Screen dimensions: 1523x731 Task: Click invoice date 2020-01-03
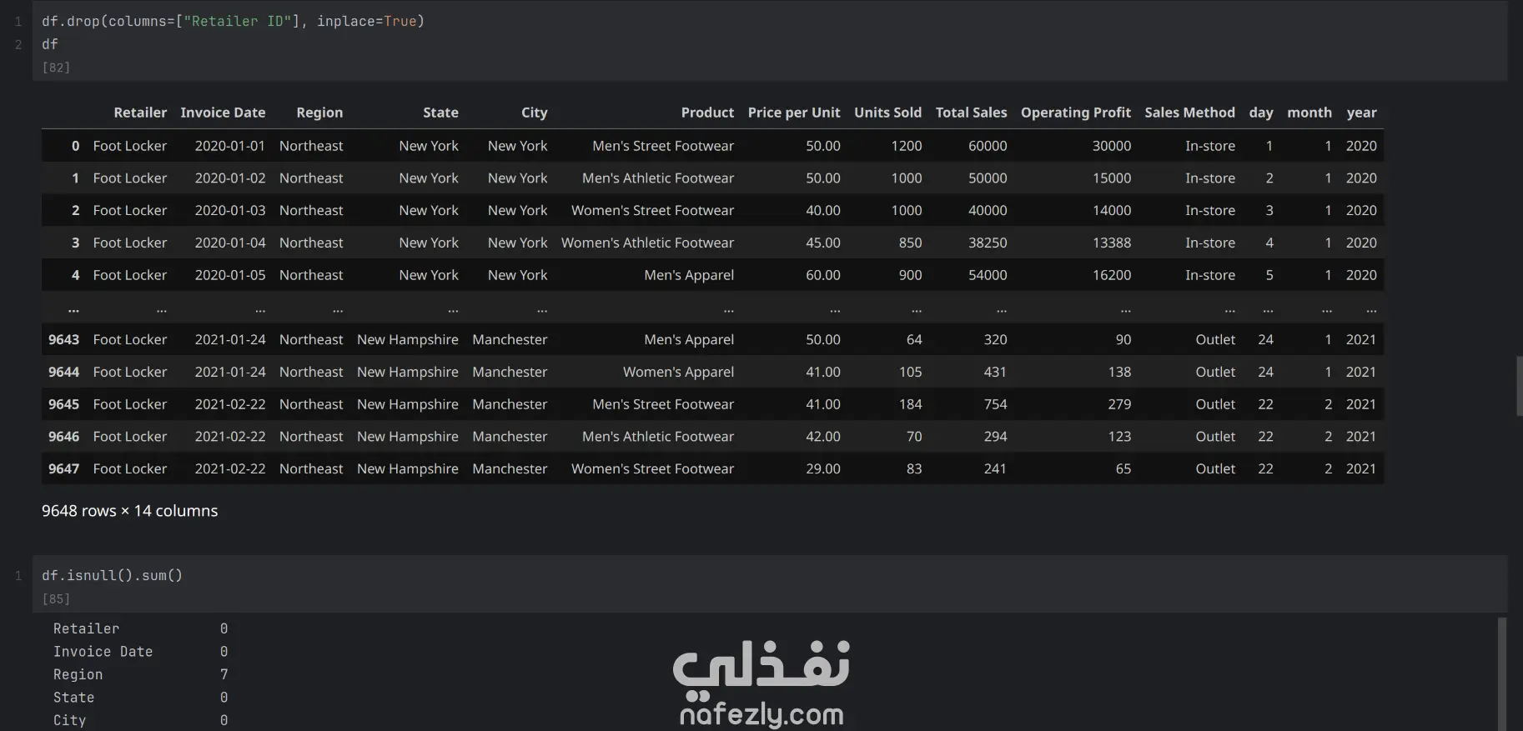tap(230, 210)
